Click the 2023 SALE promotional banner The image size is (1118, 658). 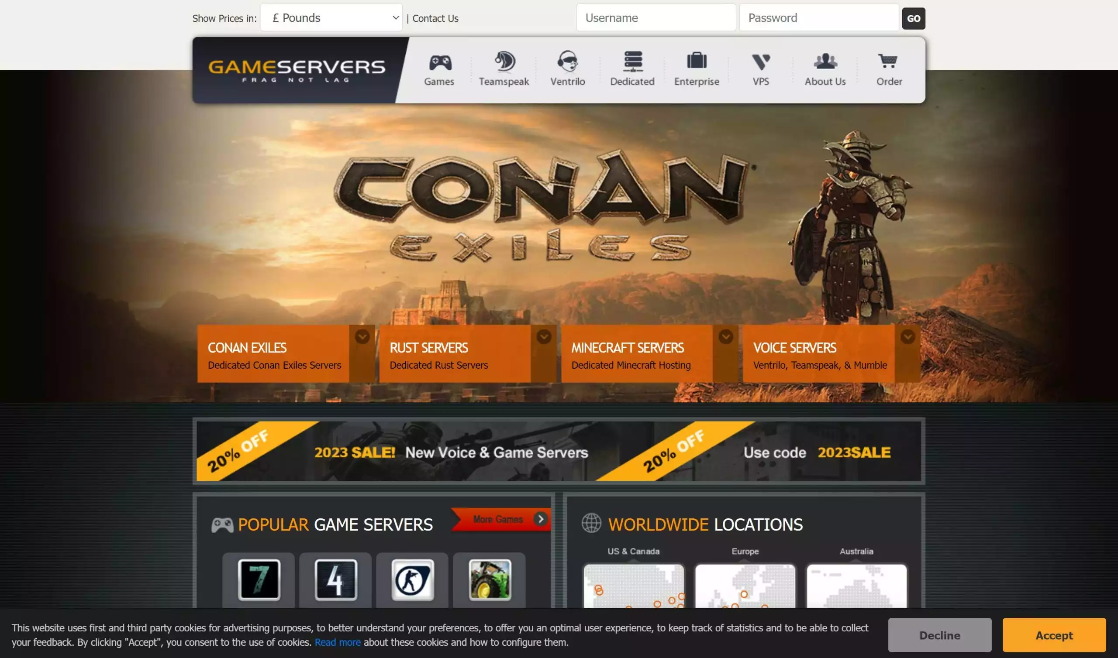tap(559, 451)
